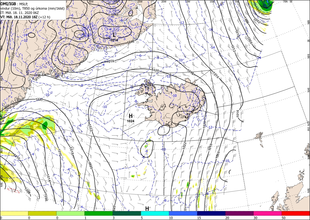Click the '30' value on the legend scale

point(256,218)
